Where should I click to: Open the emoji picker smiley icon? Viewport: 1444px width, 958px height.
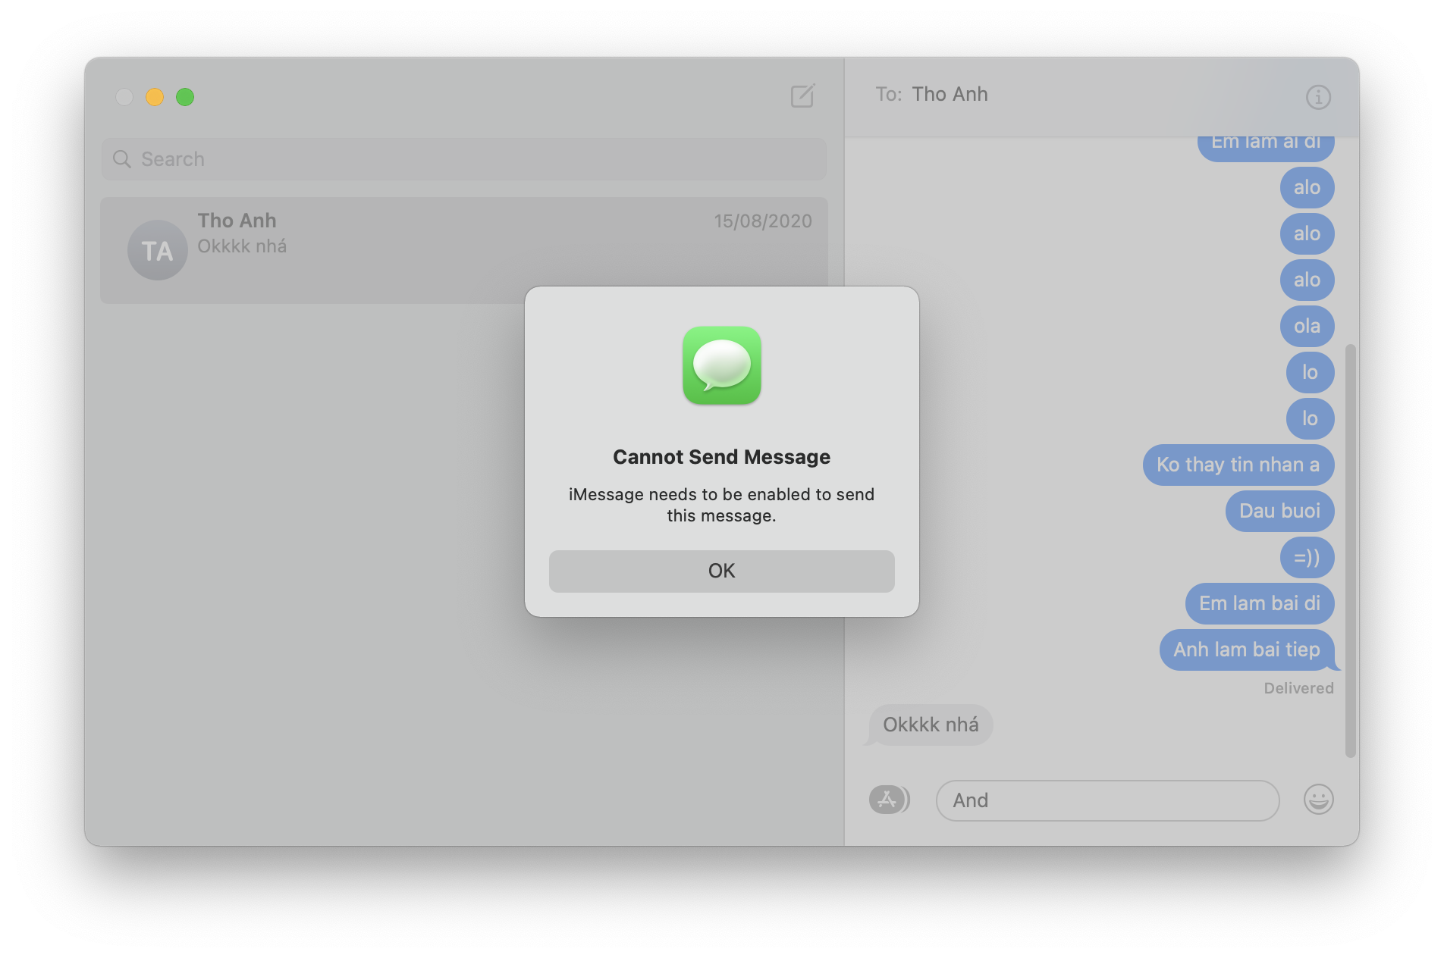pyautogui.click(x=1318, y=800)
